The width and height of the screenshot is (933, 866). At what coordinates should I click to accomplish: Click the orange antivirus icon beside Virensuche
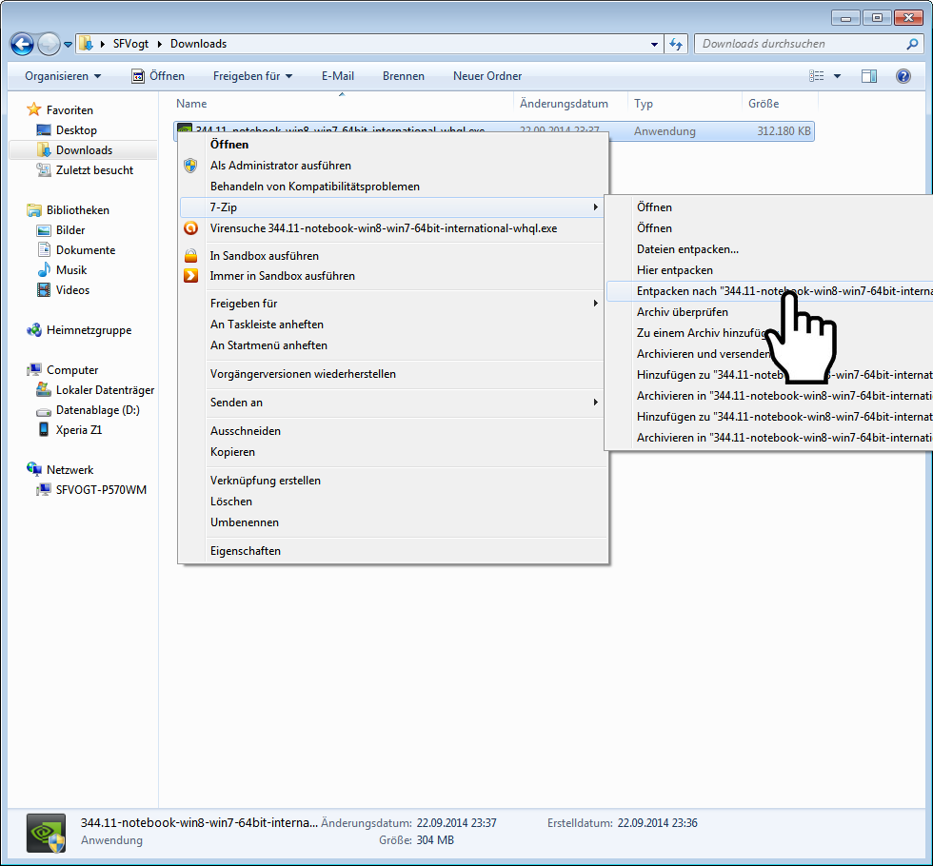[190, 228]
